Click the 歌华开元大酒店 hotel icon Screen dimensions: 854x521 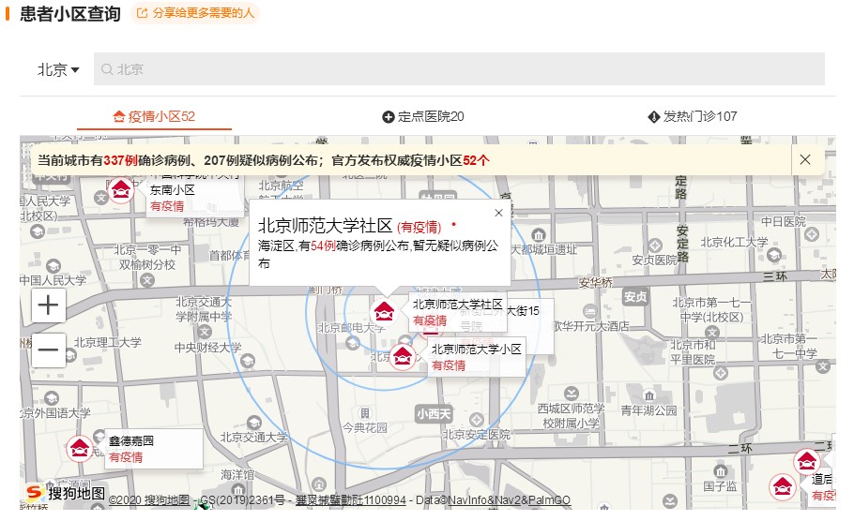coord(590,311)
